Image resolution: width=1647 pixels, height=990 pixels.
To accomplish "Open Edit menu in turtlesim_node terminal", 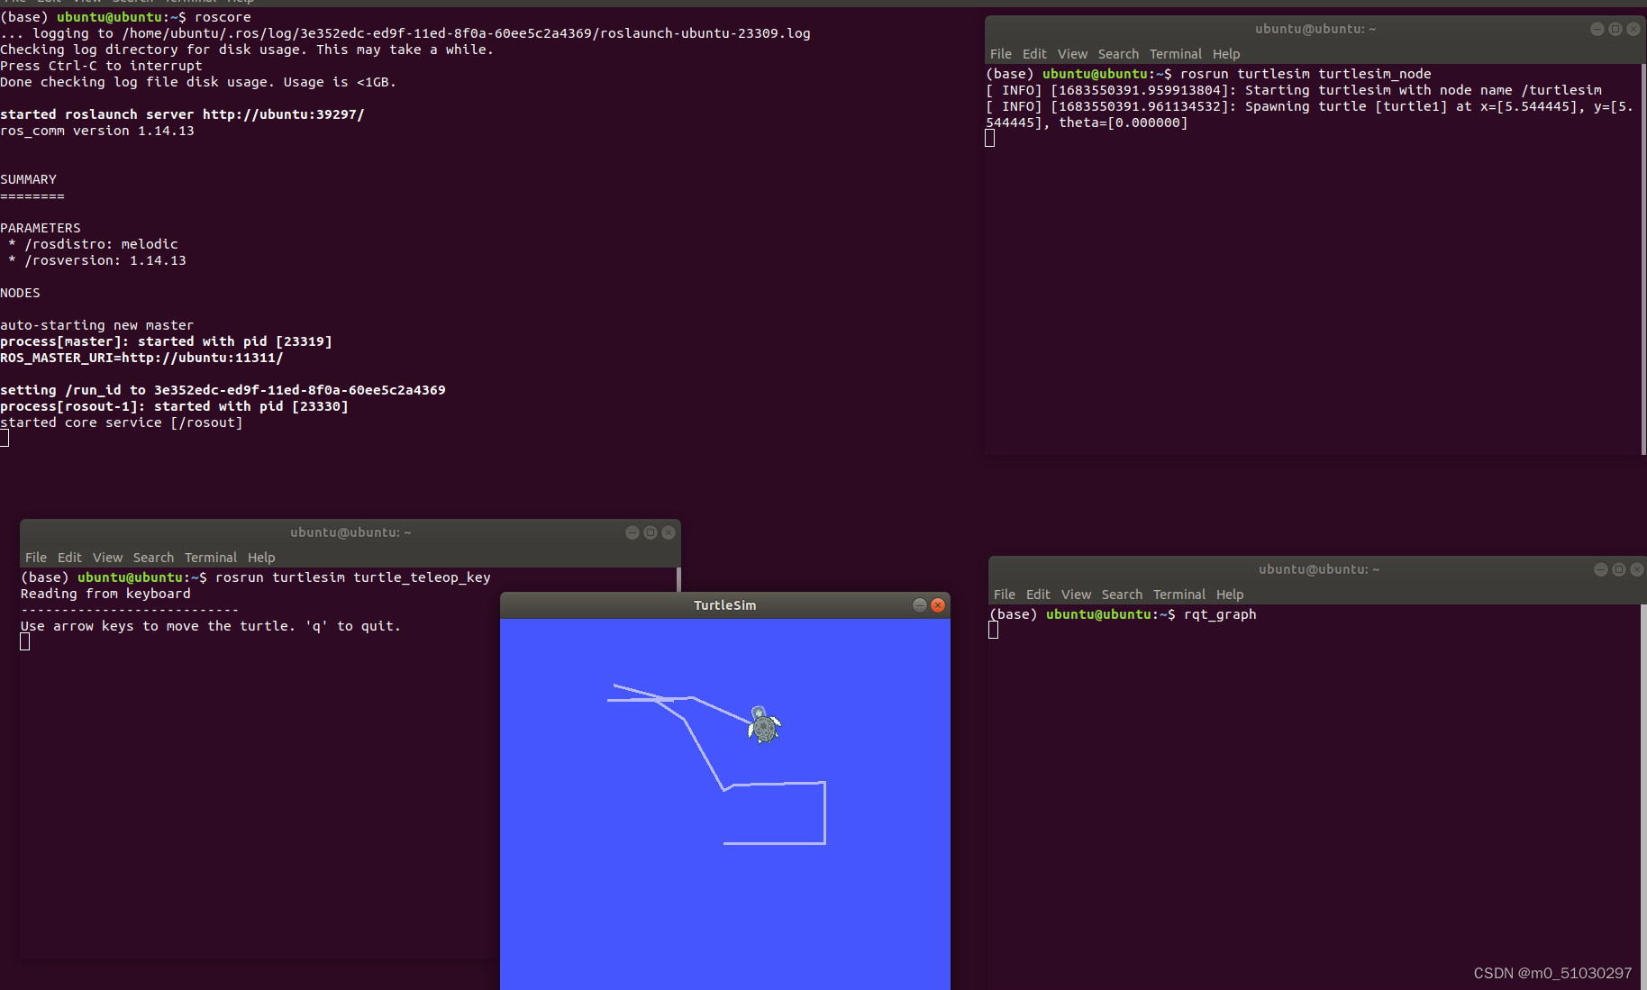I will (1034, 54).
